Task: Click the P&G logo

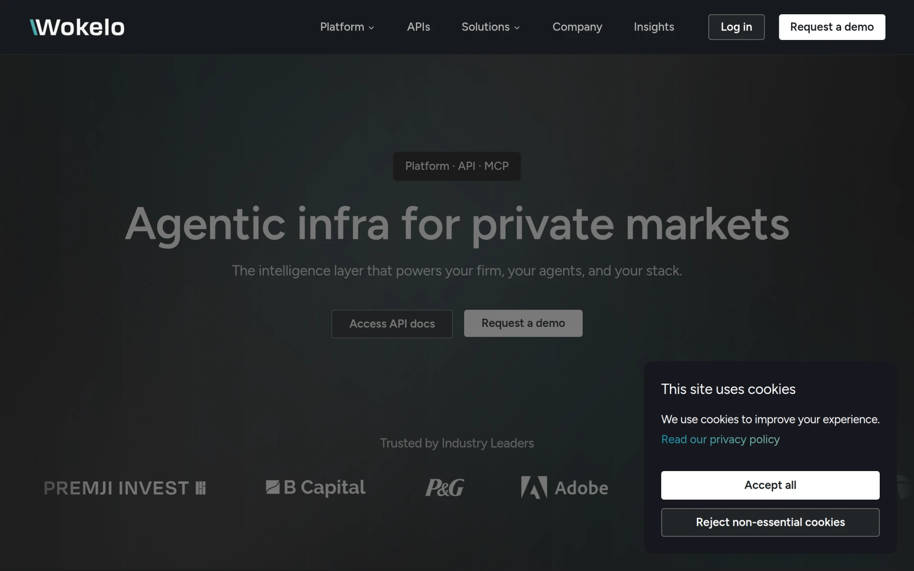Action: (x=444, y=487)
